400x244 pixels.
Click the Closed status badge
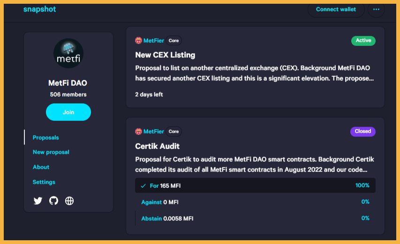pyautogui.click(x=363, y=132)
